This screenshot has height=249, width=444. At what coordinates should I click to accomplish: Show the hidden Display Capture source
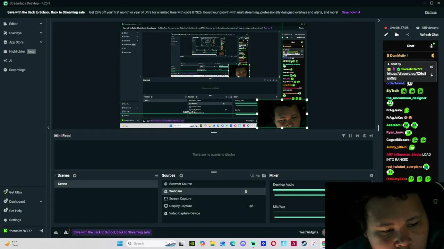[x=251, y=206]
